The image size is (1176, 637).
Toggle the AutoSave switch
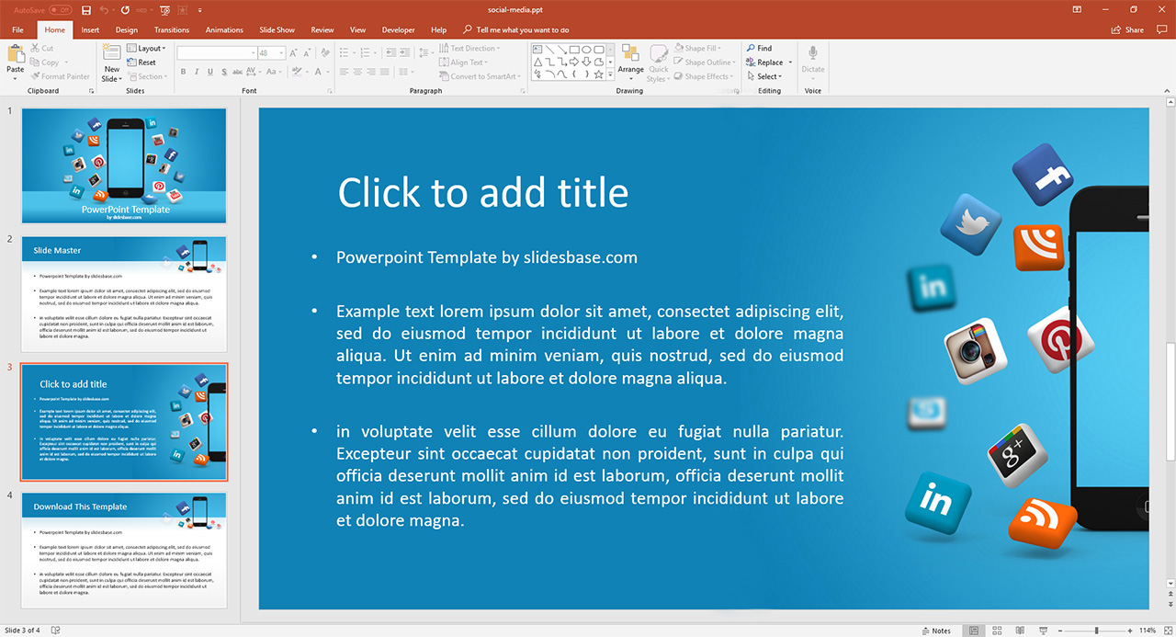point(60,10)
